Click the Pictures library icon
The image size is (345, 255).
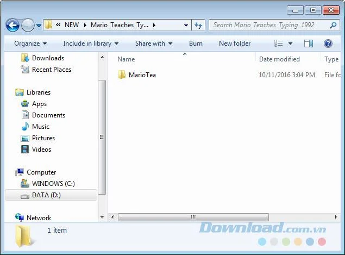pos(25,138)
